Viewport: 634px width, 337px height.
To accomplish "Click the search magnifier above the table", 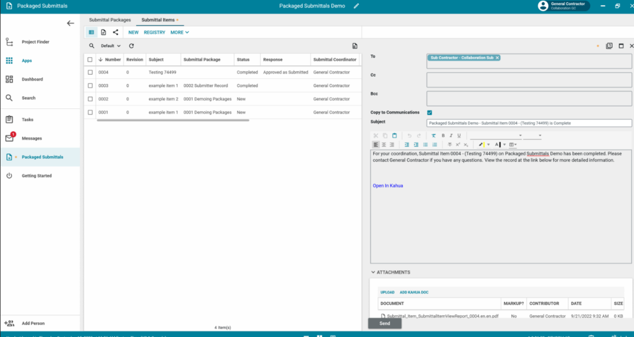I will click(x=92, y=46).
